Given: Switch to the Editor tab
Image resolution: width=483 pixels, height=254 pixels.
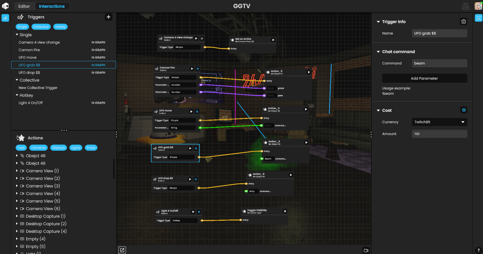Looking at the screenshot, I should click(x=24, y=6).
